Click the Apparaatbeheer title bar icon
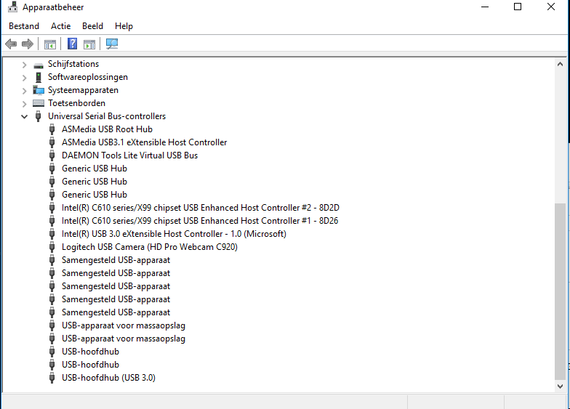570x409 pixels. coord(13,7)
